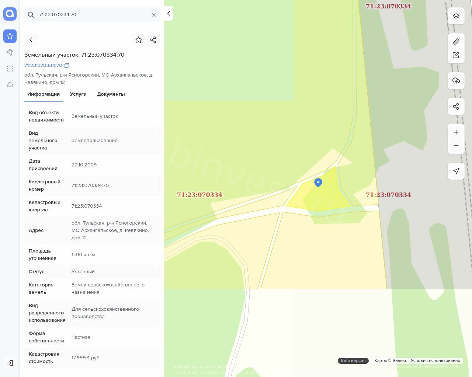Switch to the Услуги tab
472x377 pixels.
78,94
